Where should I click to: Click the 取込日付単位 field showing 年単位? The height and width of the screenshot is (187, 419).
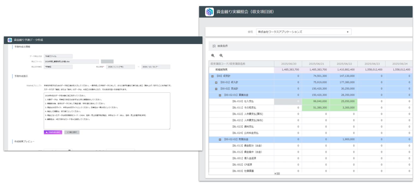(x=58, y=67)
